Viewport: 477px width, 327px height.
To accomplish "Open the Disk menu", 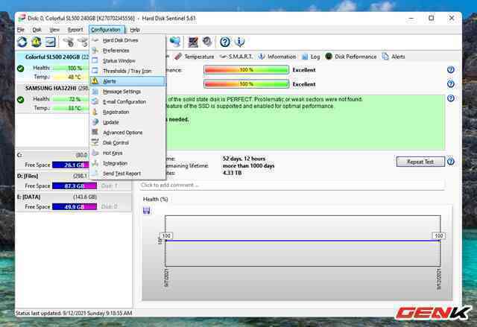I will [x=37, y=30].
